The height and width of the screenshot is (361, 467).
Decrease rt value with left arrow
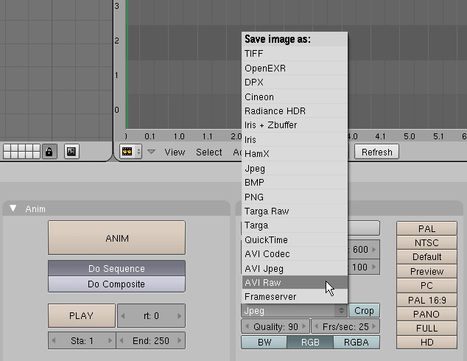[123, 316]
